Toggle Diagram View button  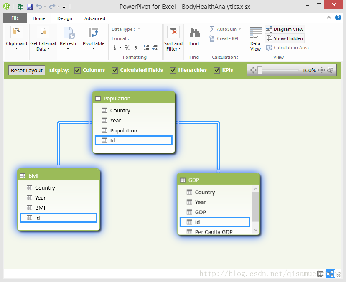tap(285, 29)
